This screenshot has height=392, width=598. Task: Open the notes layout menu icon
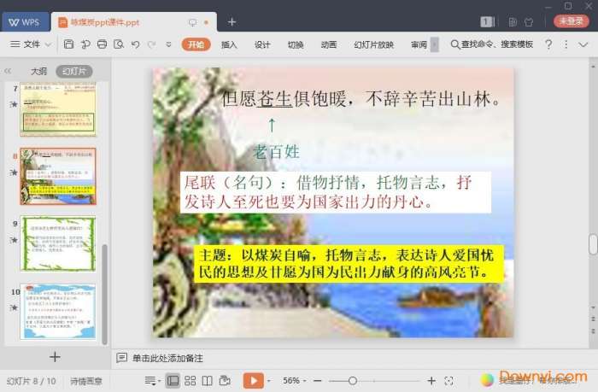pos(152,381)
